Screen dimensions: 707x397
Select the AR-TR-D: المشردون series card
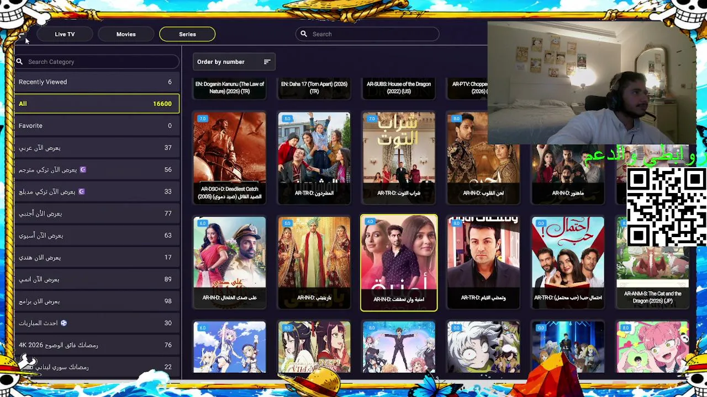(314, 158)
